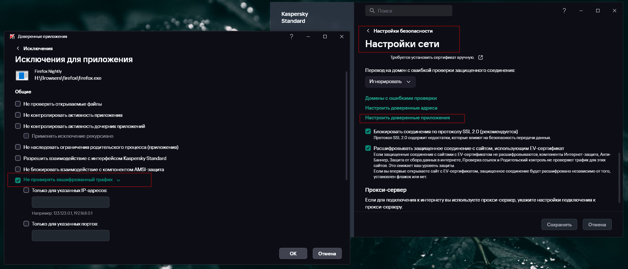628x269 pixels.
Task: Enable Не контролировать активность дочерних приложений
Action: click(18, 126)
